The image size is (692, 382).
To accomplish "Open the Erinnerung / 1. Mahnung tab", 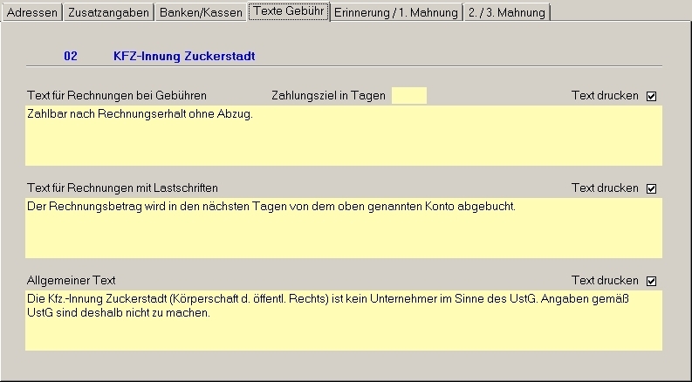I will (x=396, y=13).
